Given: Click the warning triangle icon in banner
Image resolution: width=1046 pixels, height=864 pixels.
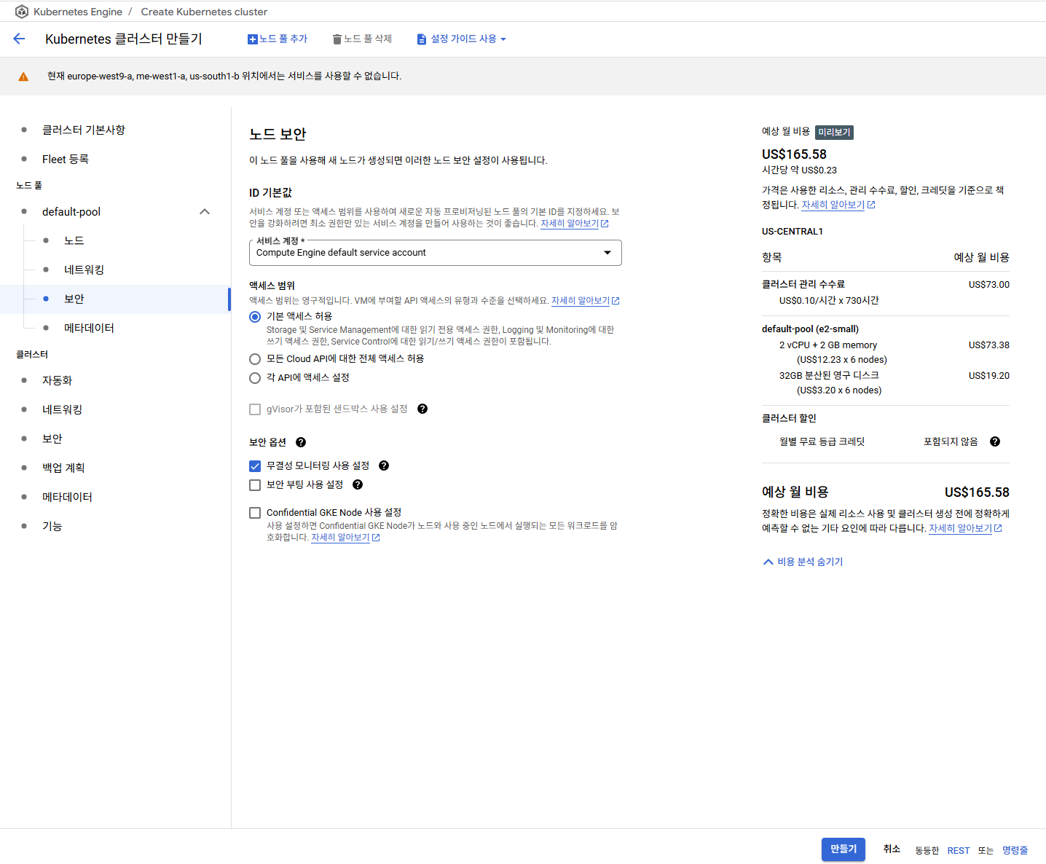Looking at the screenshot, I should pyautogui.click(x=23, y=76).
